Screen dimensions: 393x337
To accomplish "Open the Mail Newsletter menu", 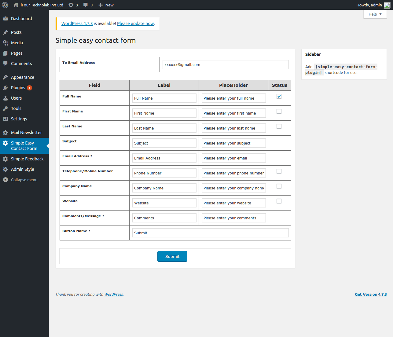I will pyautogui.click(x=24, y=133).
